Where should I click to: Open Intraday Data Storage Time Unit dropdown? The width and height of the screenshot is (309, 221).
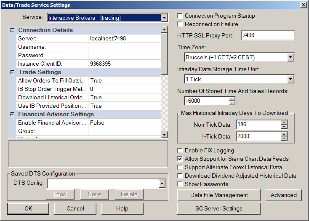click(x=290, y=79)
